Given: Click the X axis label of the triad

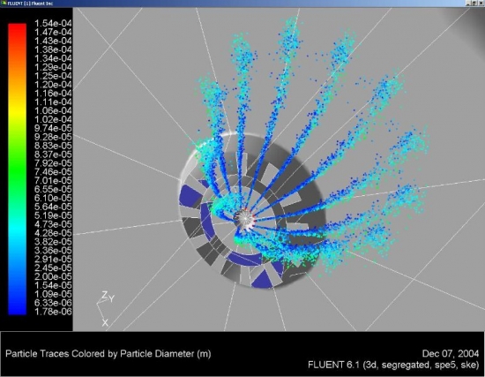Looking at the screenshot, I should pos(105,323).
